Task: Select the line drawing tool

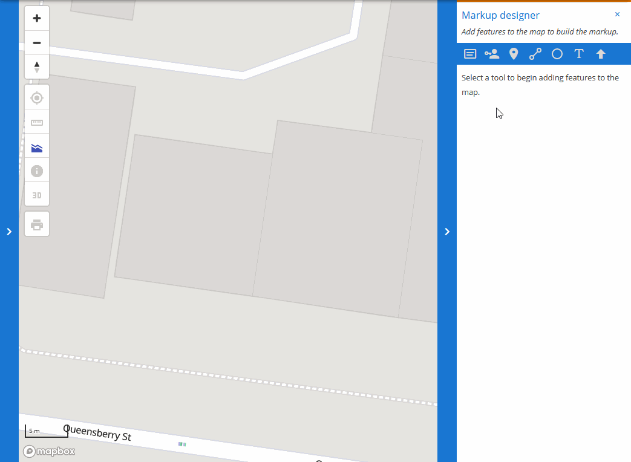Action: coord(535,54)
